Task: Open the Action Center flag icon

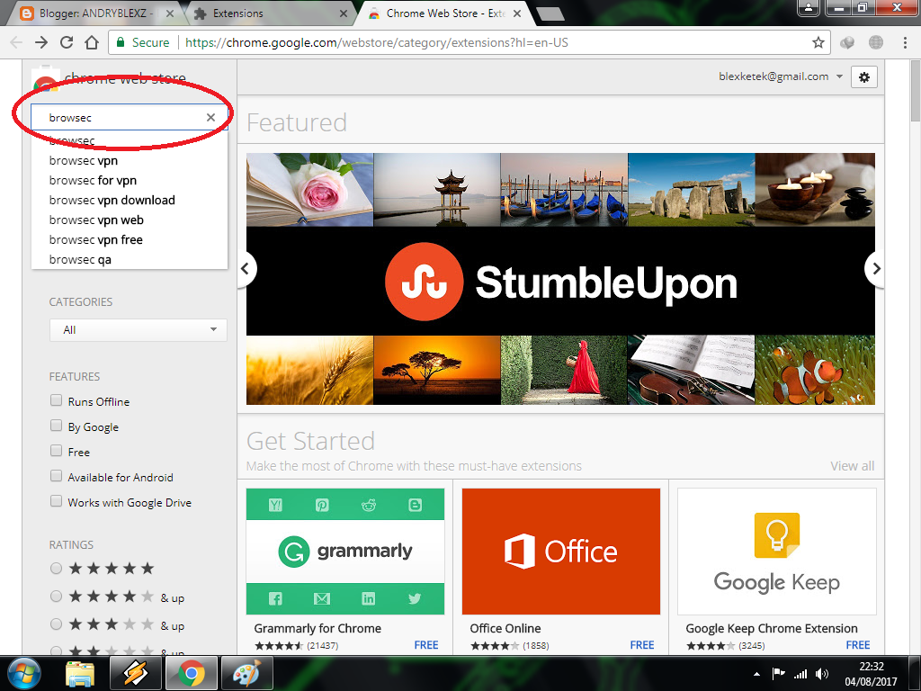Action: [778, 674]
